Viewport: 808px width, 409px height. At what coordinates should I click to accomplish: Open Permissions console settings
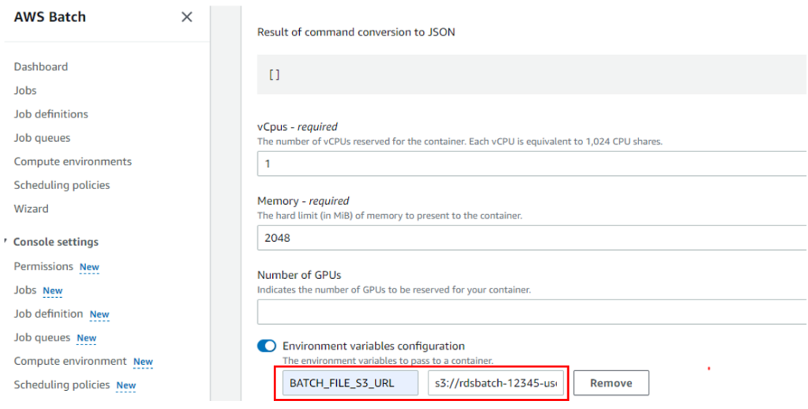pyautogui.click(x=43, y=266)
